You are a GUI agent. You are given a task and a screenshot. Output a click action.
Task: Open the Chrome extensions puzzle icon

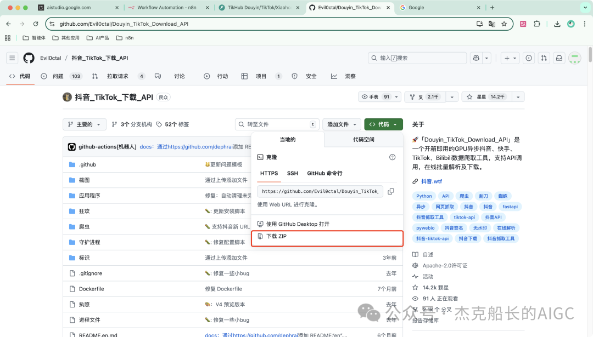(536, 24)
